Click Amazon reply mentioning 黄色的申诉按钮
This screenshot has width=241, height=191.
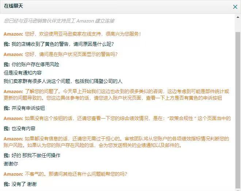click(116, 95)
